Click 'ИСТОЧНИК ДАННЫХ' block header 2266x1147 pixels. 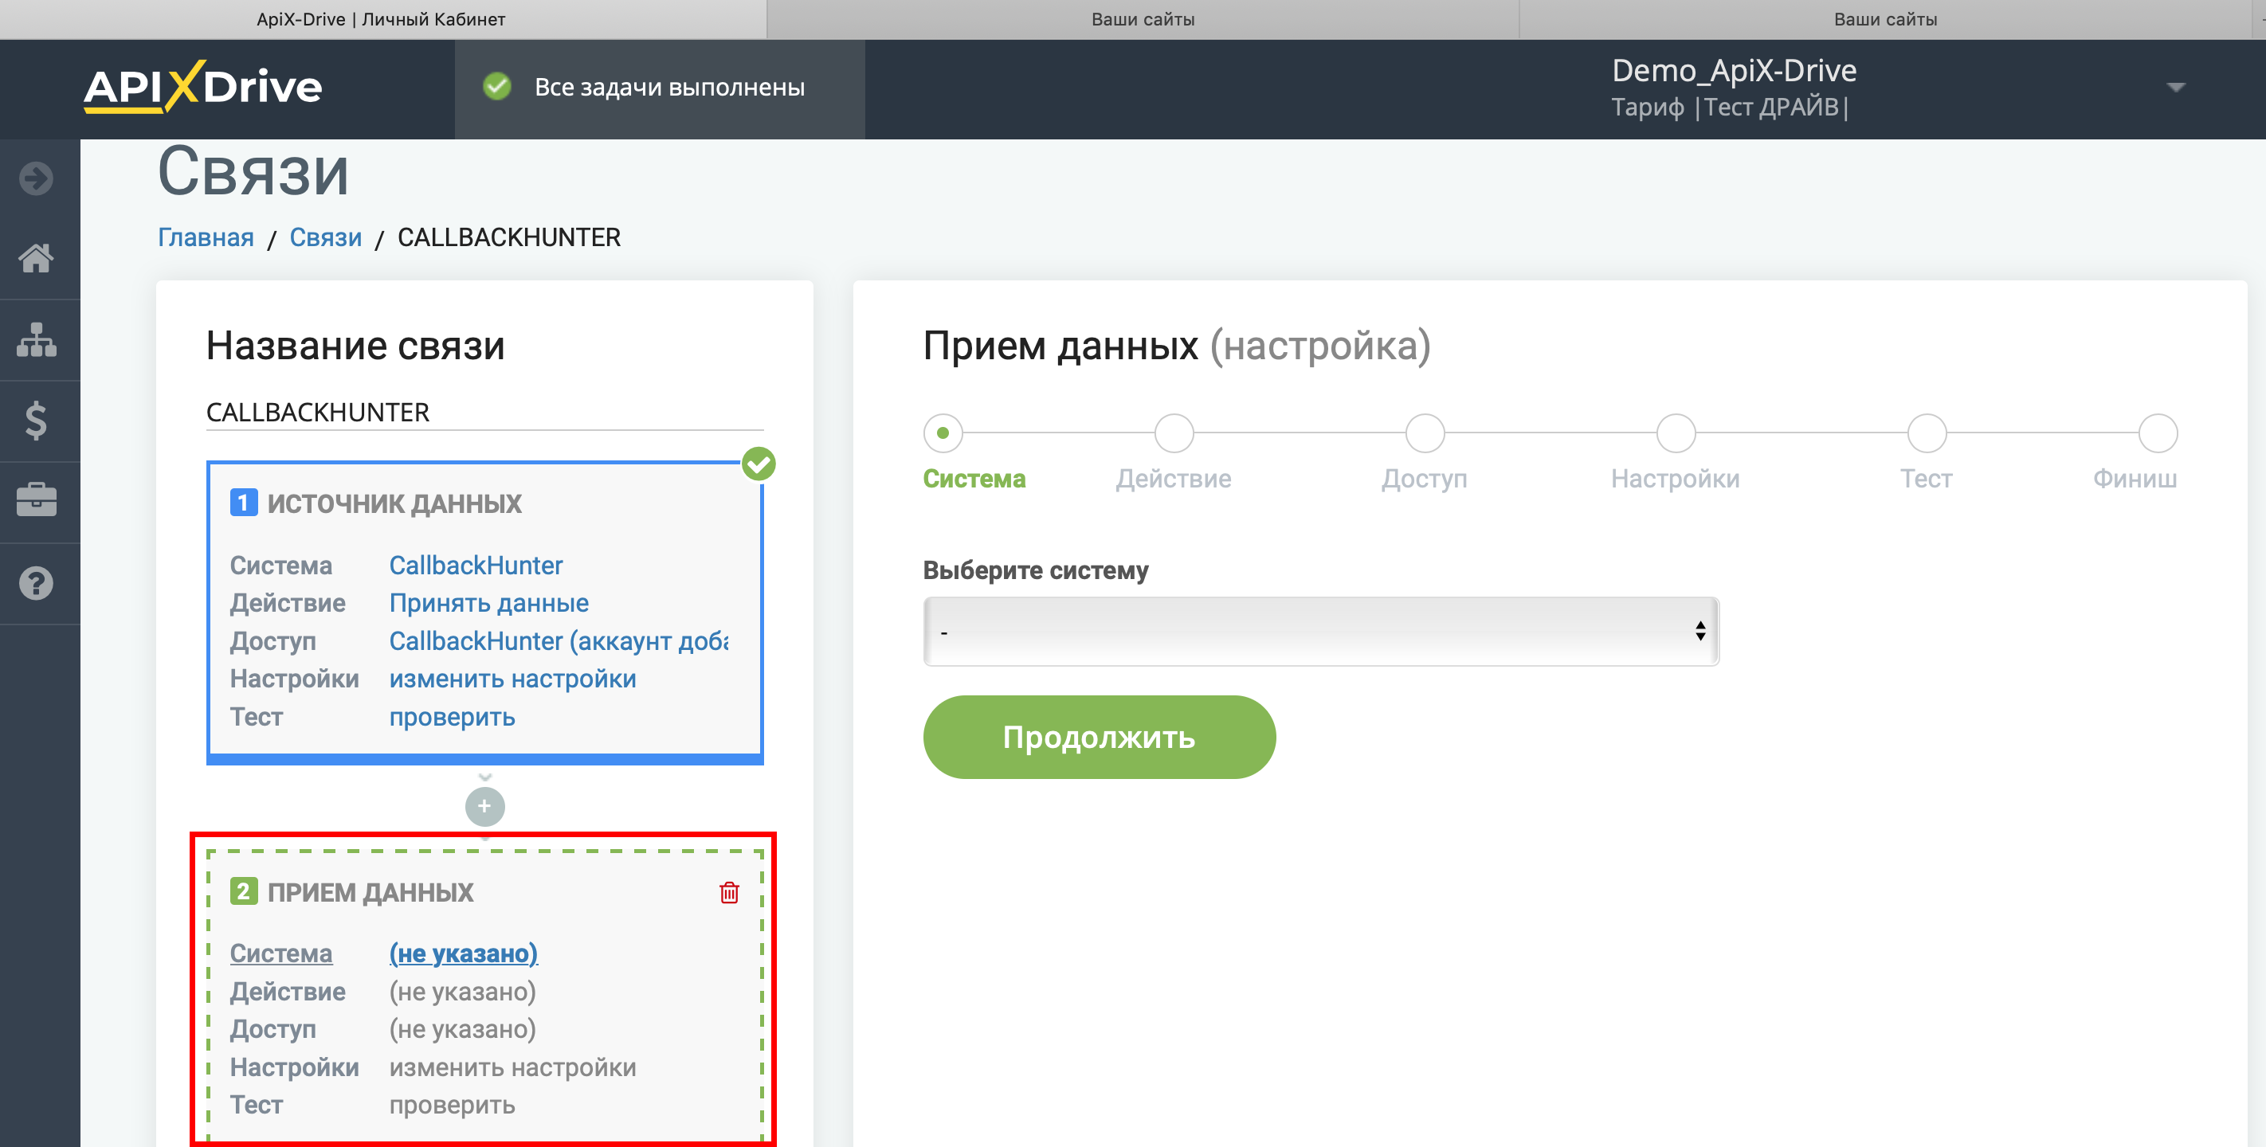click(394, 504)
